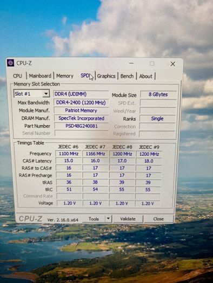Viewport: 213px width, 283px height.
Task: Open the Bench tab
Action: 127,76
